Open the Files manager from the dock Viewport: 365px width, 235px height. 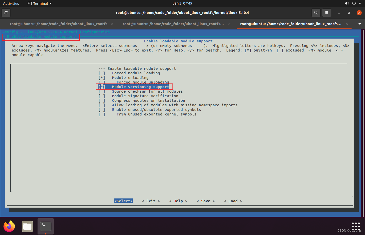27,226
